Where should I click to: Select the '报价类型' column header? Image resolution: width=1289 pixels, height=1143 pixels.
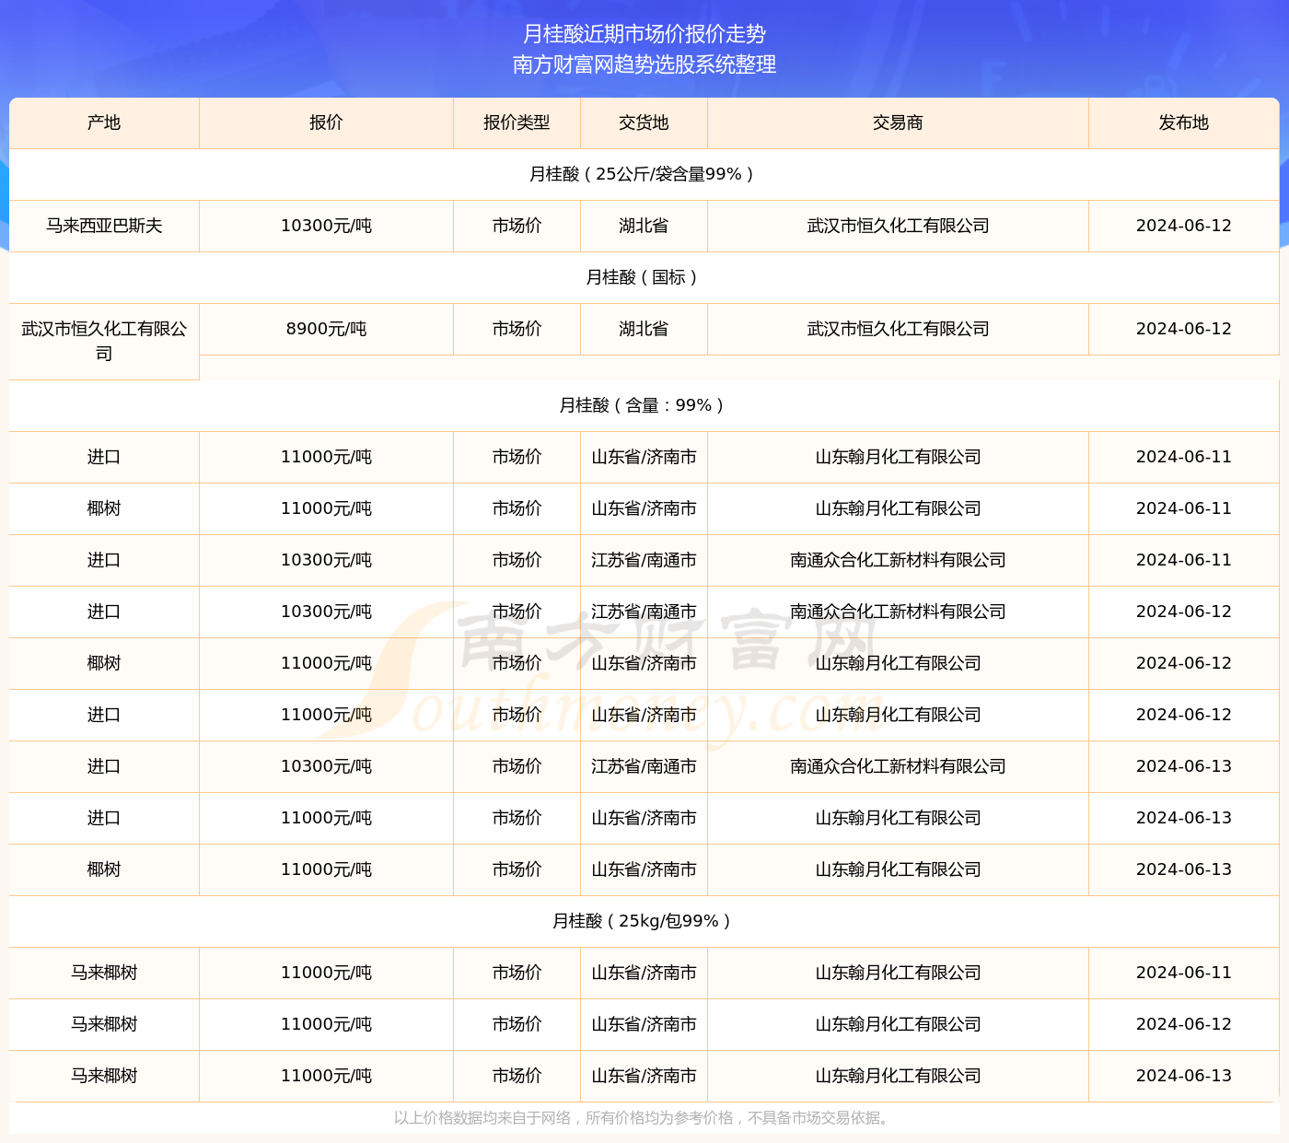pyautogui.click(x=517, y=122)
